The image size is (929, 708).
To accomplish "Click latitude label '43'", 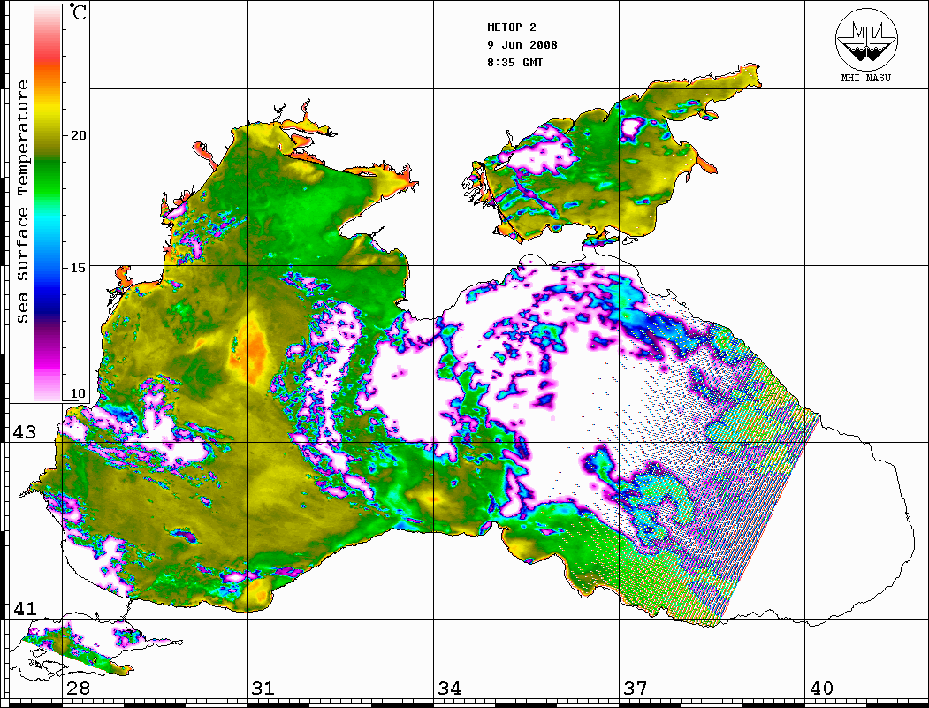I will [x=25, y=432].
